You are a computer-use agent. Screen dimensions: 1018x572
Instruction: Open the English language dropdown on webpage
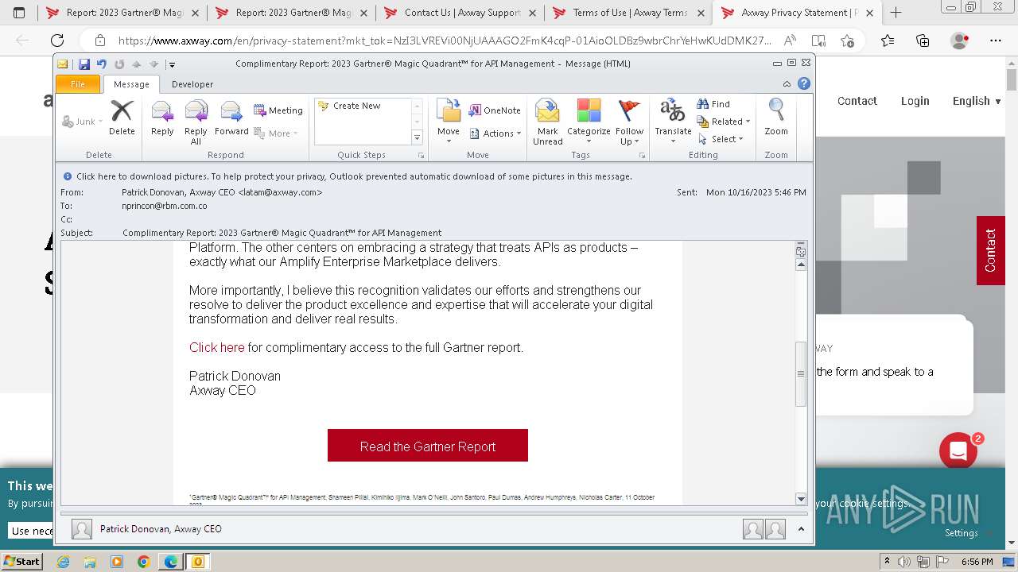[977, 101]
